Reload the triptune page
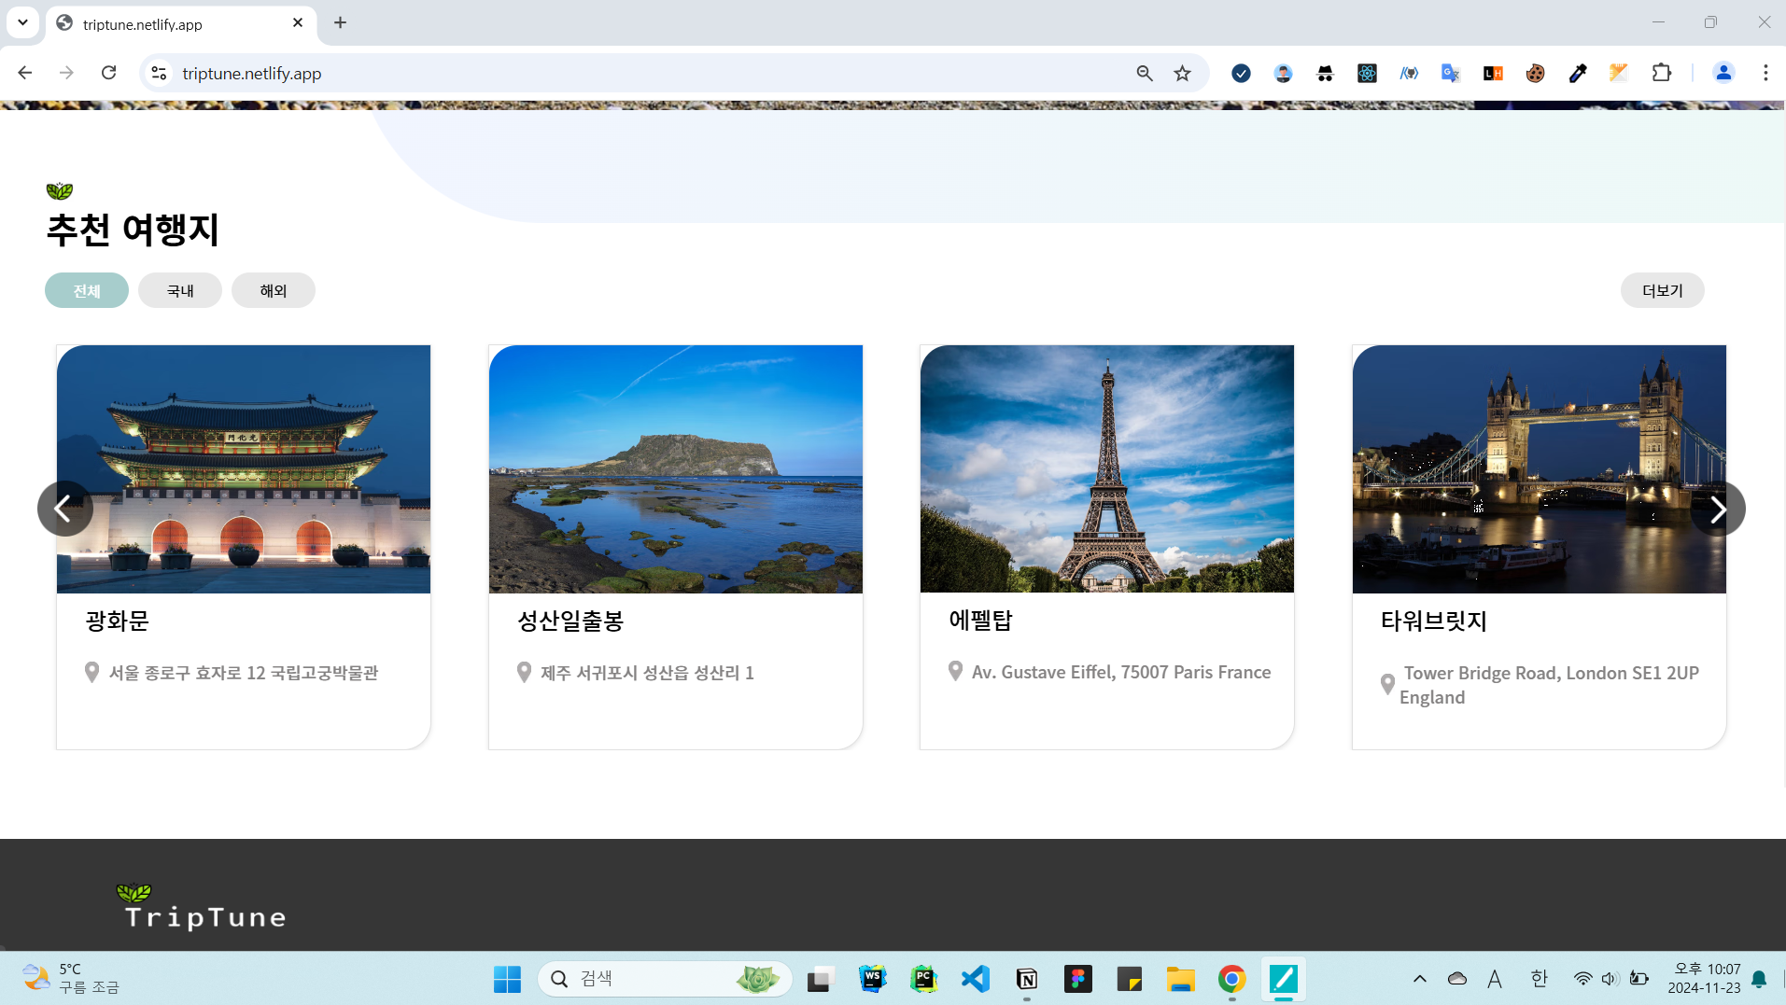 (109, 73)
